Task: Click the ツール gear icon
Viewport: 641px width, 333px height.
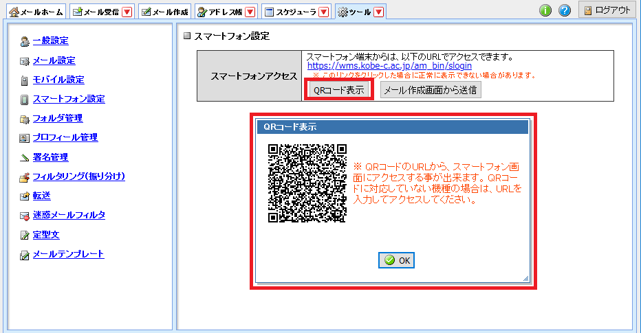Action: (x=343, y=12)
